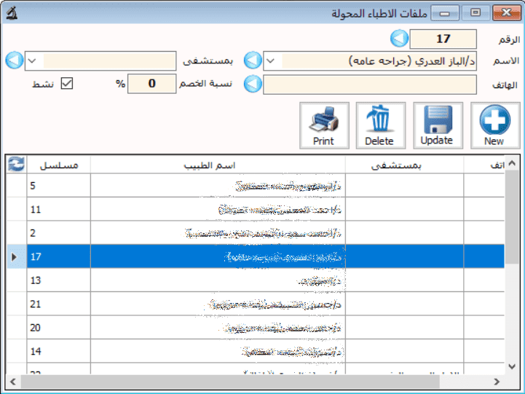Click blue arrow beside the hospital dropdown
This screenshot has height=394, width=525.
point(15,61)
